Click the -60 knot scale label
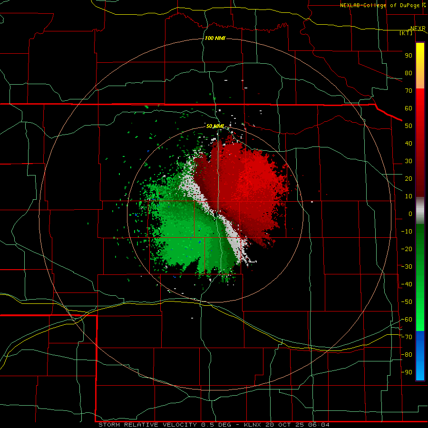 [x=407, y=320]
